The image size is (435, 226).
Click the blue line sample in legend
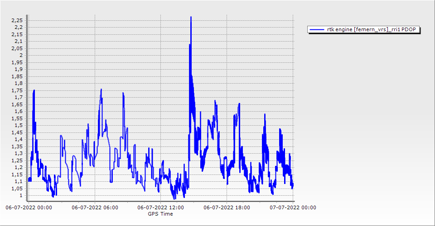coord(316,30)
